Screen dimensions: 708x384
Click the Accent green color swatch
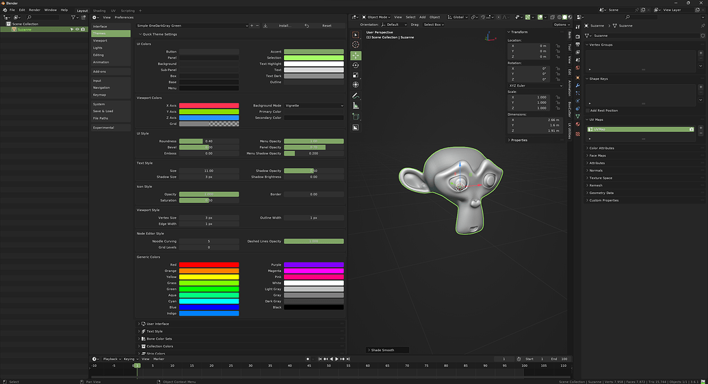pos(314,52)
